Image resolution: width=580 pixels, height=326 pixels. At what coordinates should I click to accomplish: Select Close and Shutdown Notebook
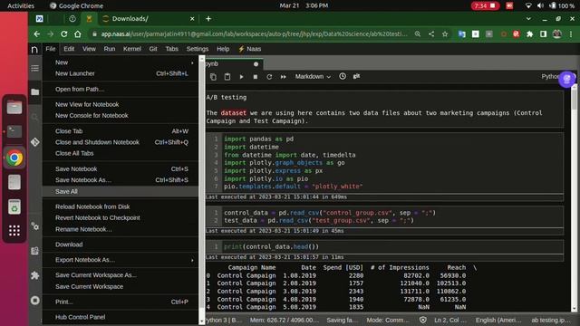121,142
